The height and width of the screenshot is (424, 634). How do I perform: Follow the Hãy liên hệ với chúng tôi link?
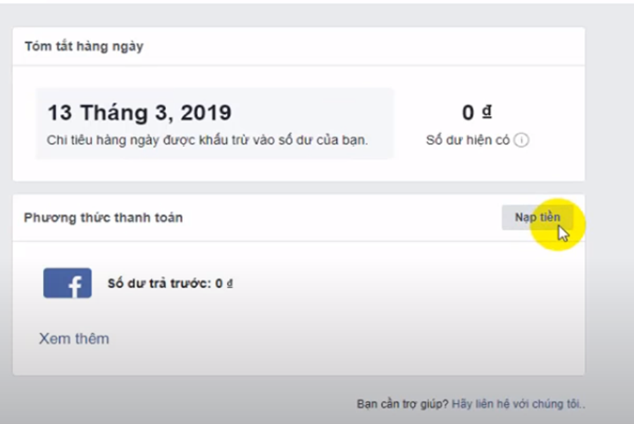518,404
